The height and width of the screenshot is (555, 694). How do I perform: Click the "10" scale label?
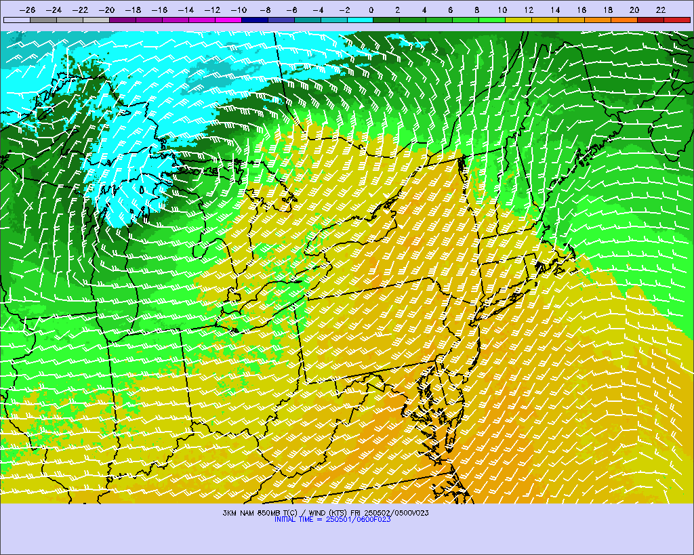click(502, 10)
